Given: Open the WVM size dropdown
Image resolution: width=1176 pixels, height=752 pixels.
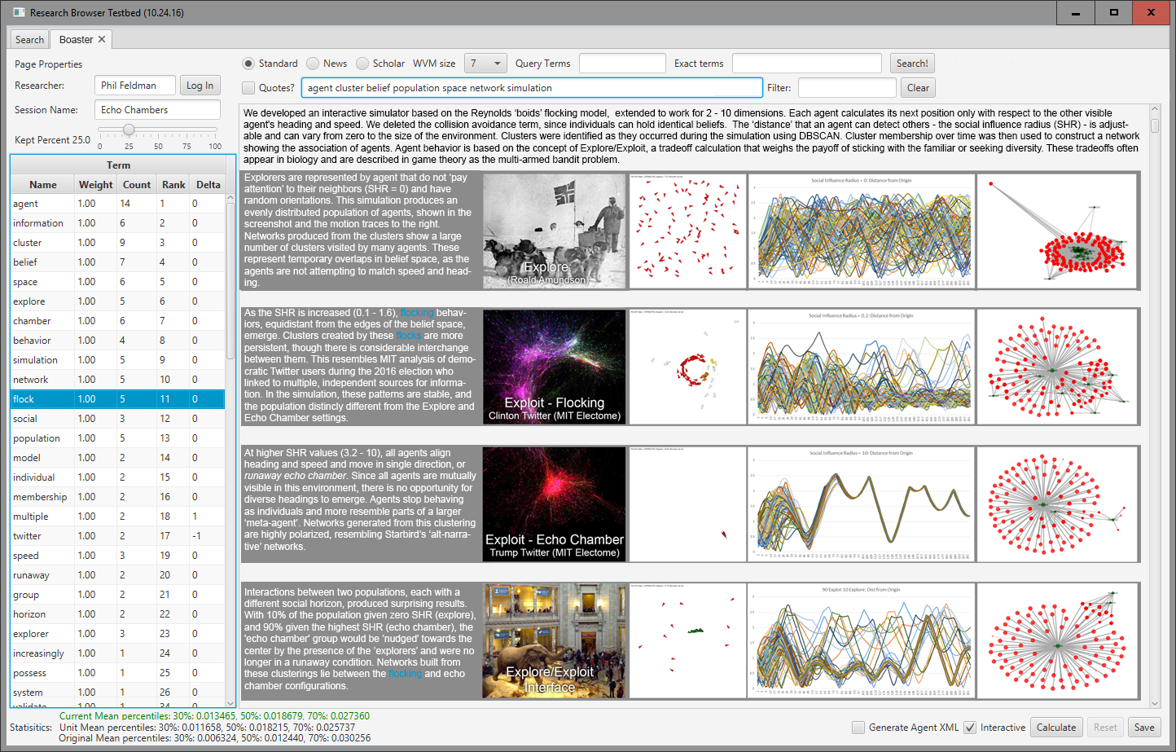Looking at the screenshot, I should [485, 64].
